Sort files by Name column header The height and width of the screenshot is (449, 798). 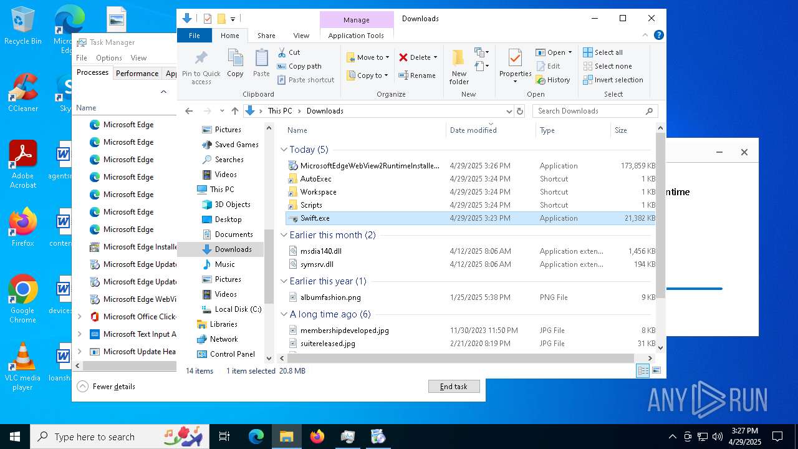tap(365, 130)
